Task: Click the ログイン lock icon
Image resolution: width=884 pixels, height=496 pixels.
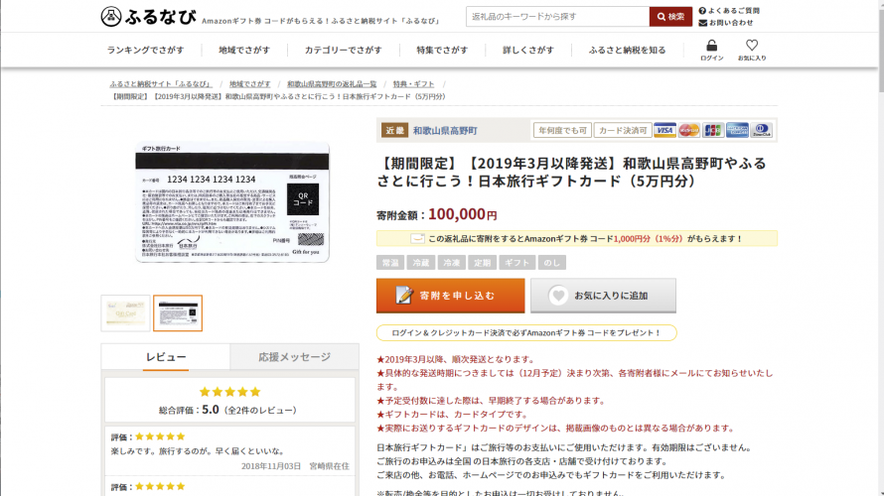Action: pyautogui.click(x=711, y=46)
